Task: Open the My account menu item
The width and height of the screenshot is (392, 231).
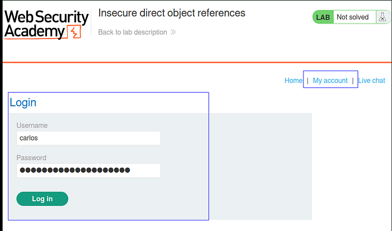Action: (x=330, y=81)
